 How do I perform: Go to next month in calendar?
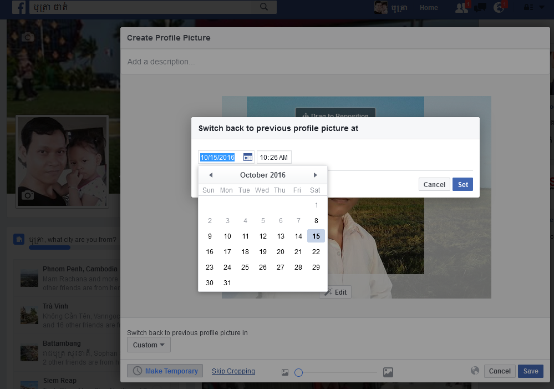tap(315, 175)
